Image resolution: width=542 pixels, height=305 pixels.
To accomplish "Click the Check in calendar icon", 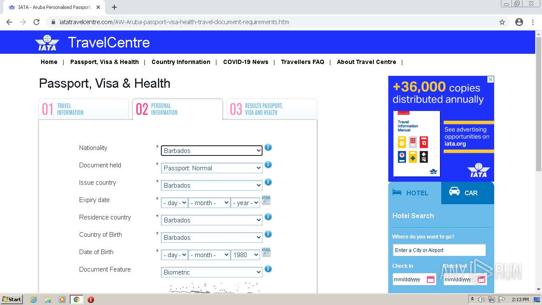I will (x=431, y=279).
